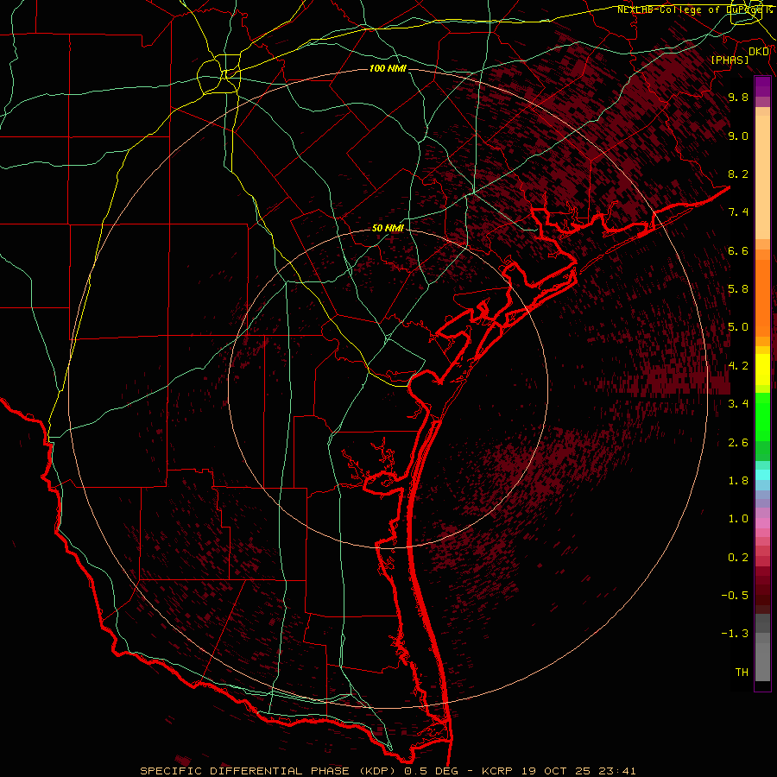Click the 50 NMI range ring label
The width and height of the screenshot is (777, 777).
pyautogui.click(x=388, y=228)
